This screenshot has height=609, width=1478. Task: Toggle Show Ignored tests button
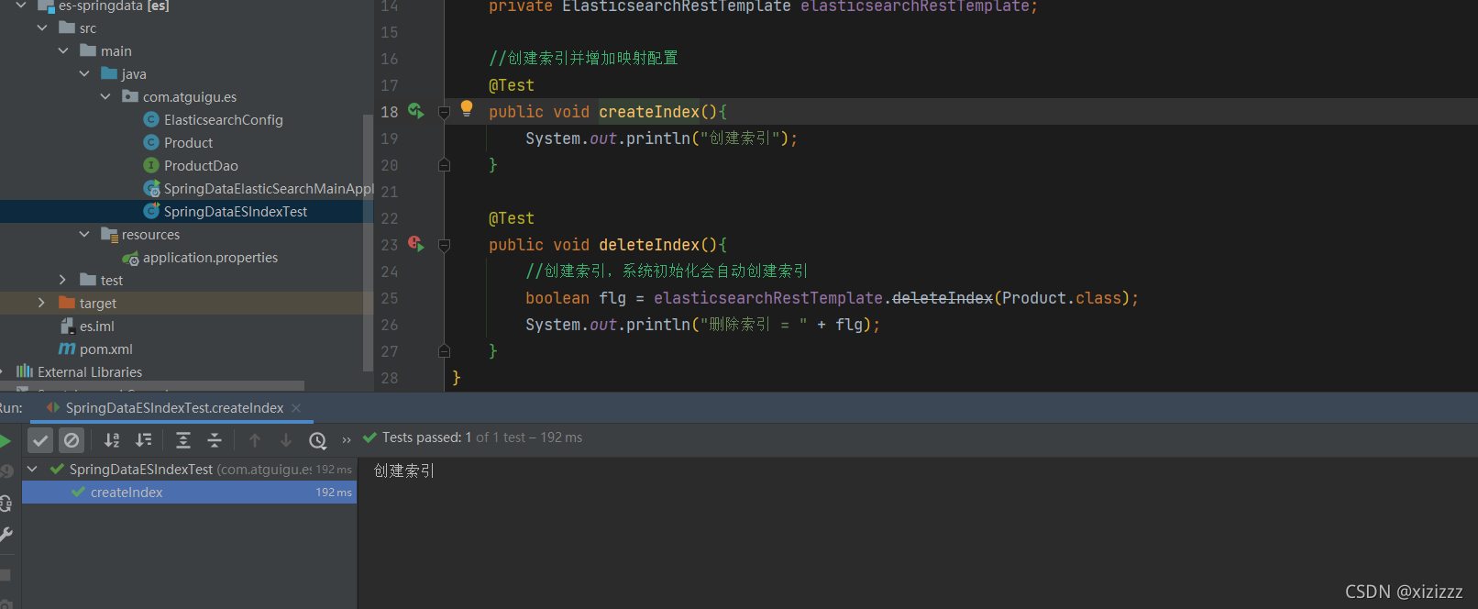(x=72, y=440)
